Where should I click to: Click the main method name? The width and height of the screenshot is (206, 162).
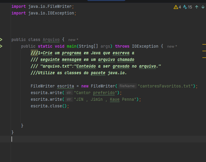pyautogui.click(x=72, y=46)
